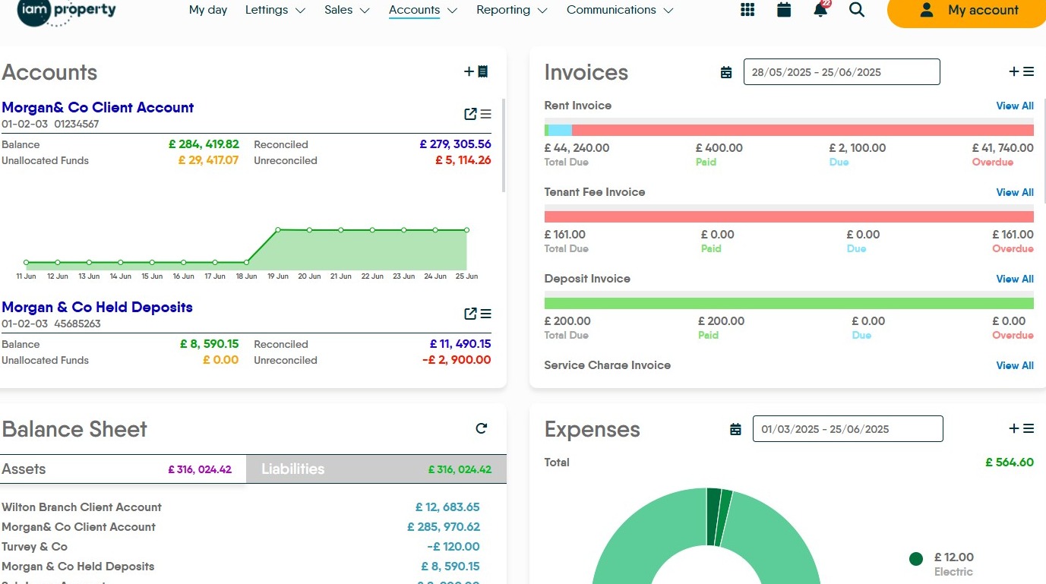Expand the Accounts menu
The height and width of the screenshot is (584, 1046).
(x=423, y=10)
